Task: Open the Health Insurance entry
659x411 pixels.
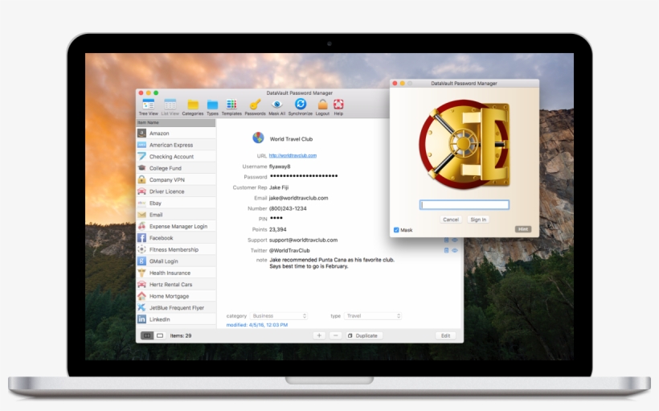Action: (x=176, y=273)
